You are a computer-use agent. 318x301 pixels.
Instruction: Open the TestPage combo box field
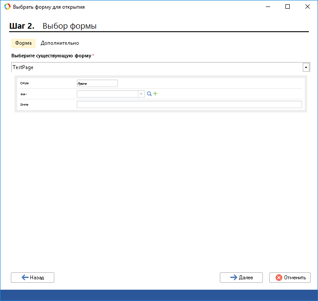tap(156, 67)
